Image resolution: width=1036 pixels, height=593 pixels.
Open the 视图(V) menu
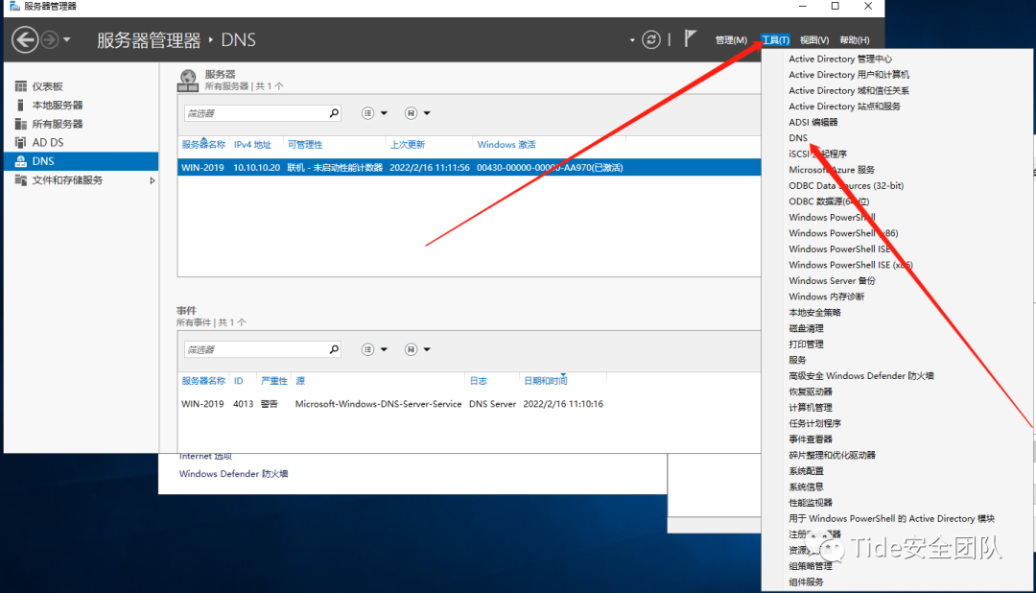pyautogui.click(x=814, y=40)
